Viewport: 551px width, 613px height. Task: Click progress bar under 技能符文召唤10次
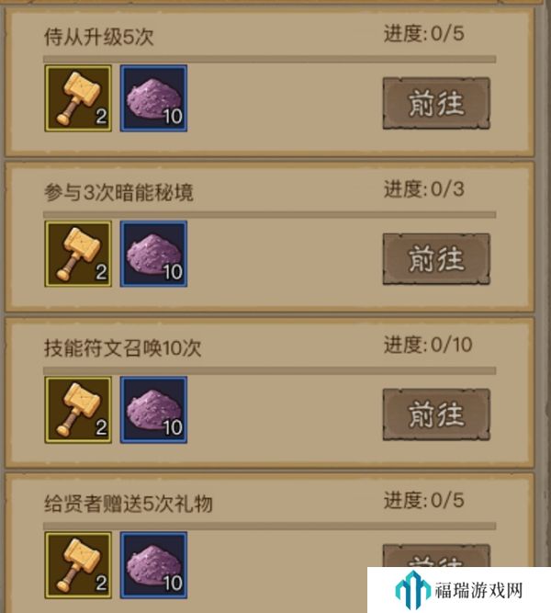tap(270, 370)
